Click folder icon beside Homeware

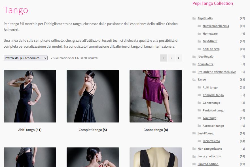coord(199,34)
